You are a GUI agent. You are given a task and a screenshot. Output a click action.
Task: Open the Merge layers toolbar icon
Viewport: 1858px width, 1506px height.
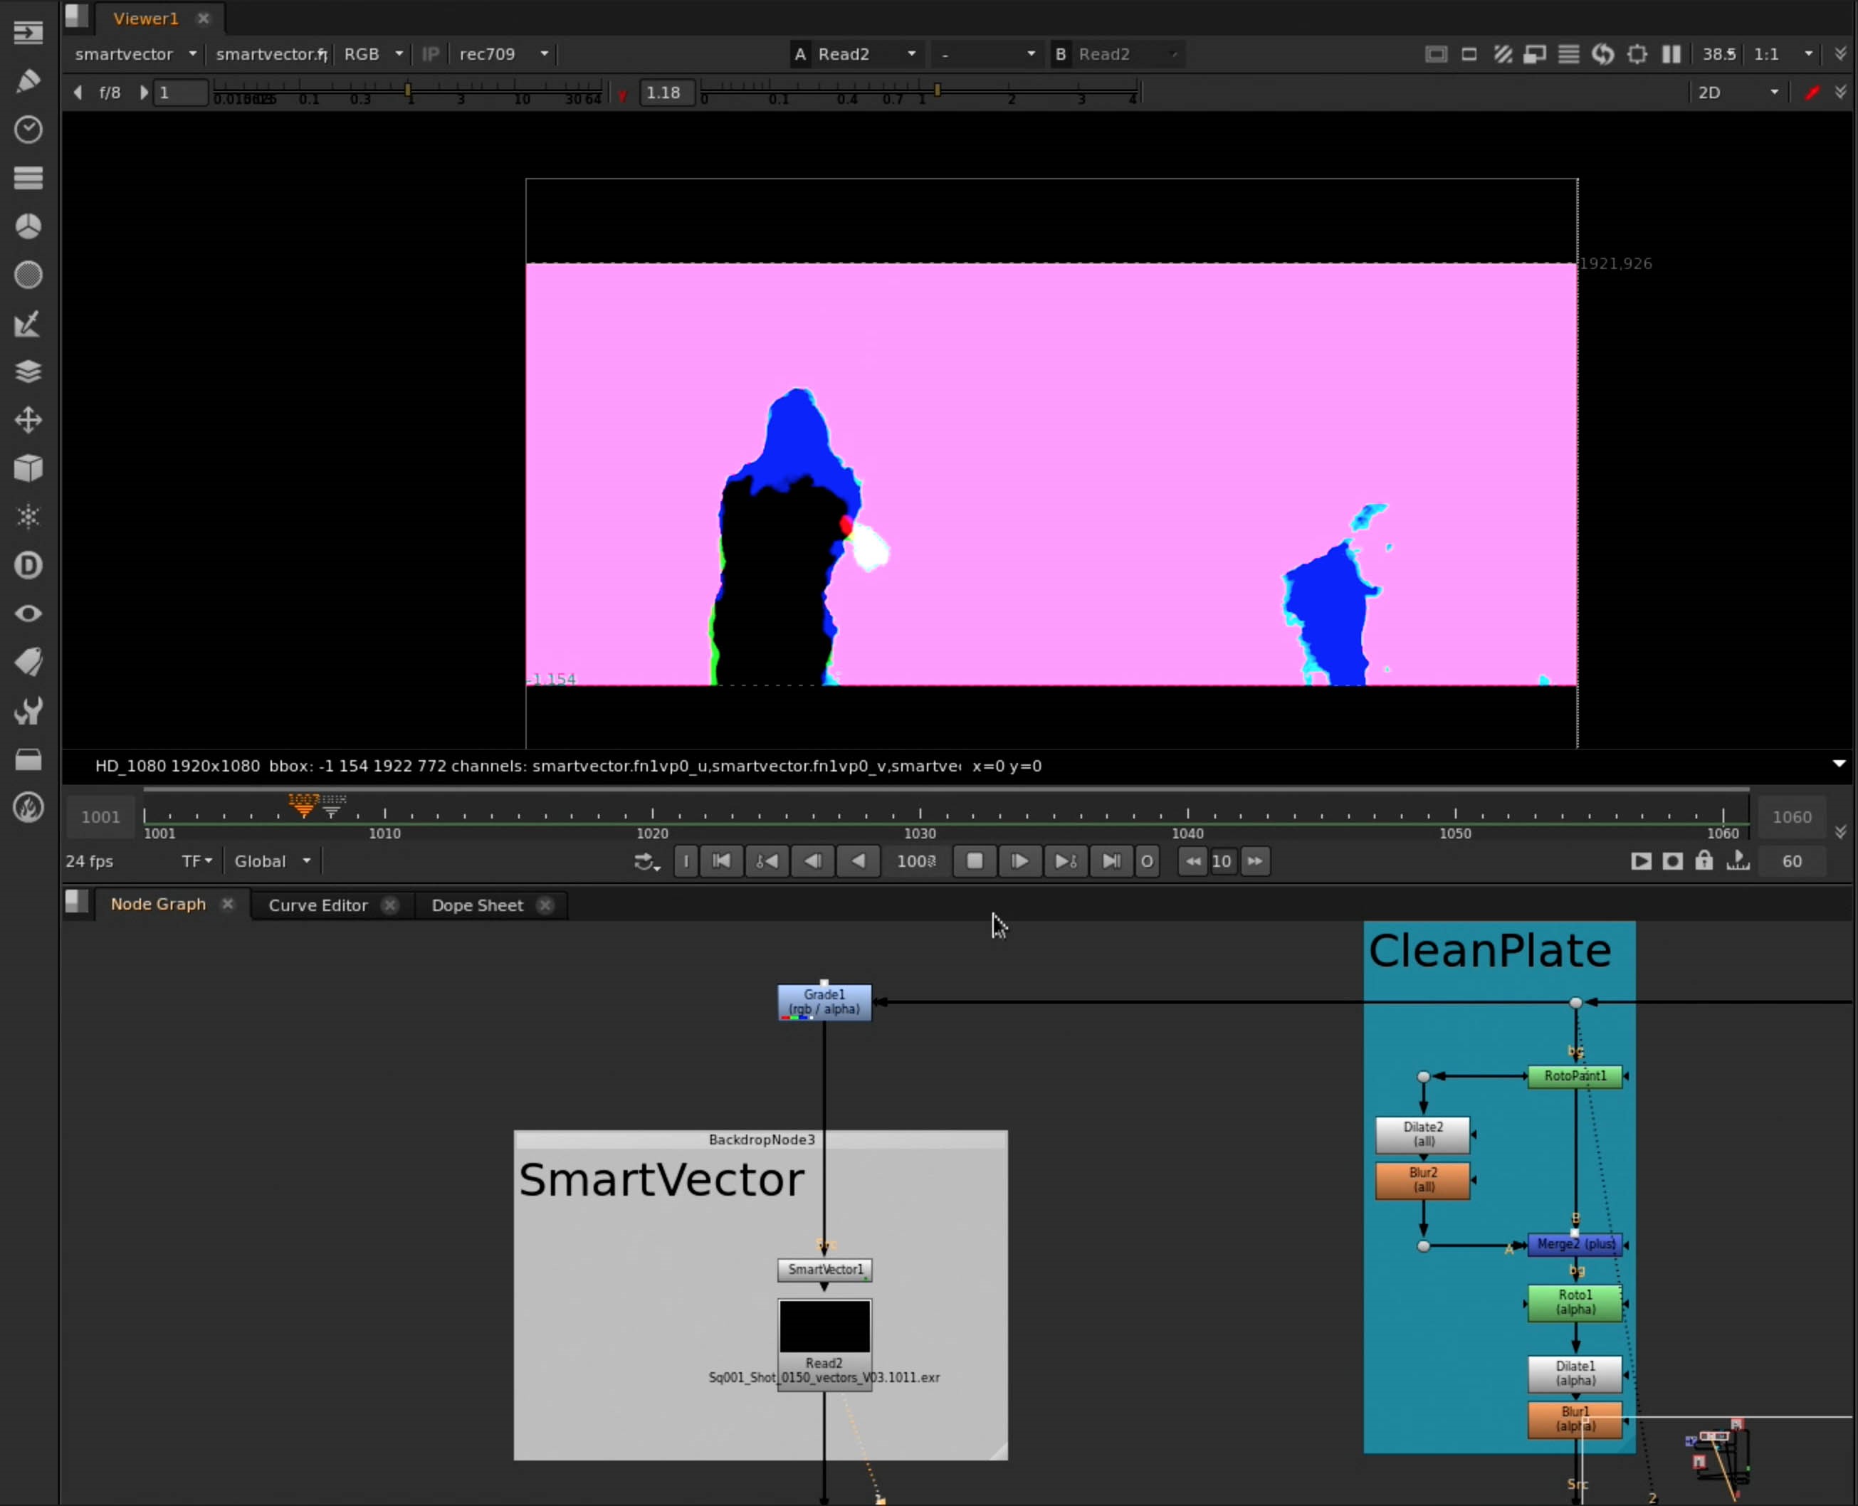(x=28, y=372)
